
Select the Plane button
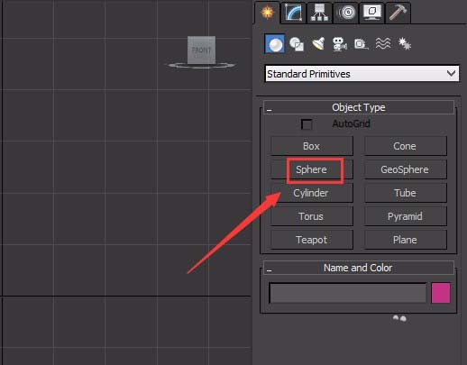(x=405, y=240)
